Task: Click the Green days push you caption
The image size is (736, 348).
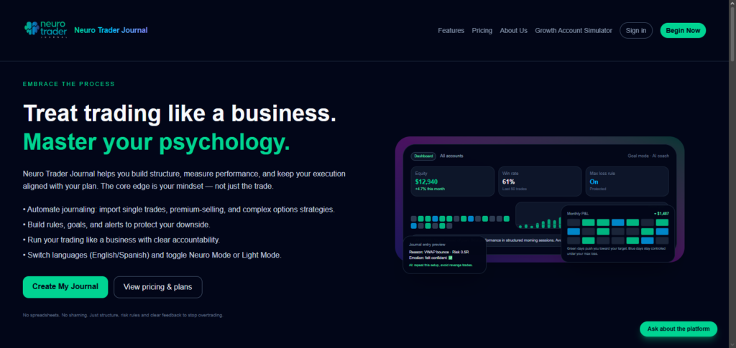Action: pos(617,250)
